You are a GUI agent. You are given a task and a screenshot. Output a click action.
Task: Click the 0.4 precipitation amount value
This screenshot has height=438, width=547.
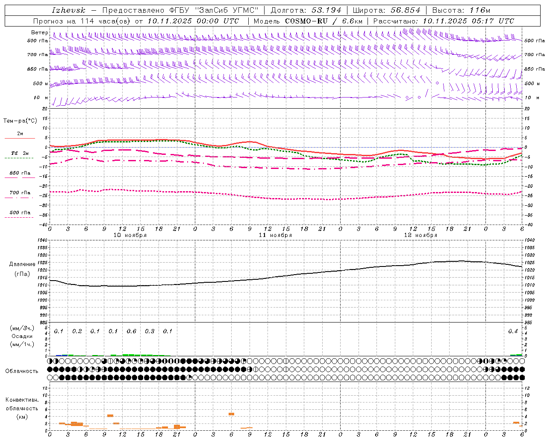point(513,331)
